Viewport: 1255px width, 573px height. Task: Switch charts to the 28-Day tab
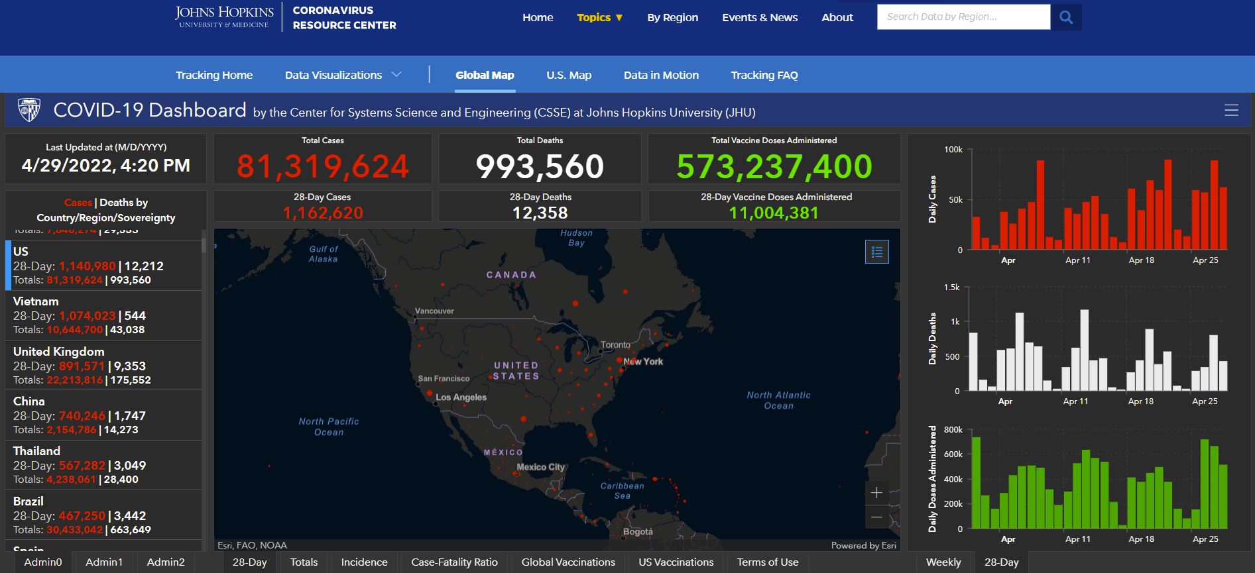(x=1001, y=562)
